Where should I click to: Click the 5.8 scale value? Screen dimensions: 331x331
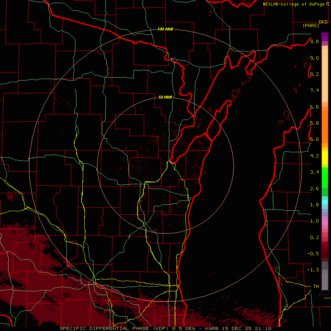[x=314, y=123]
